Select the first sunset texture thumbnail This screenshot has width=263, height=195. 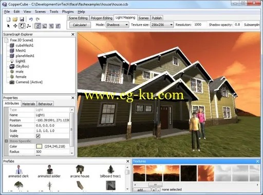point(139,173)
